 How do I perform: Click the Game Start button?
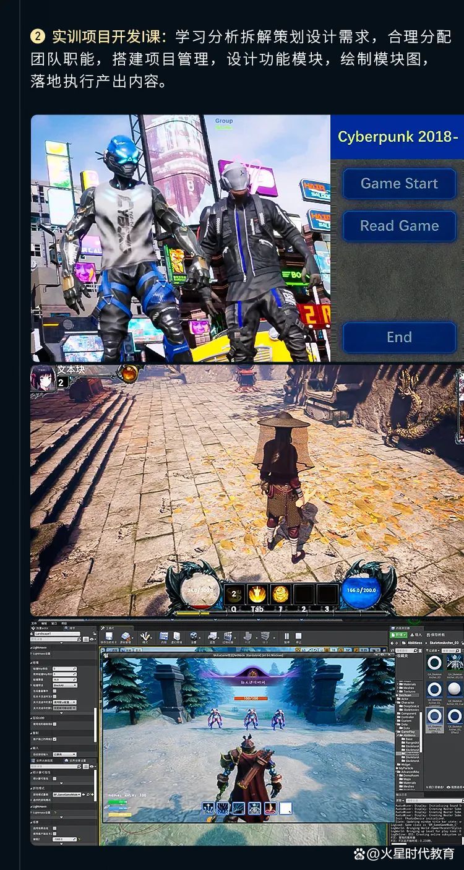pyautogui.click(x=399, y=184)
